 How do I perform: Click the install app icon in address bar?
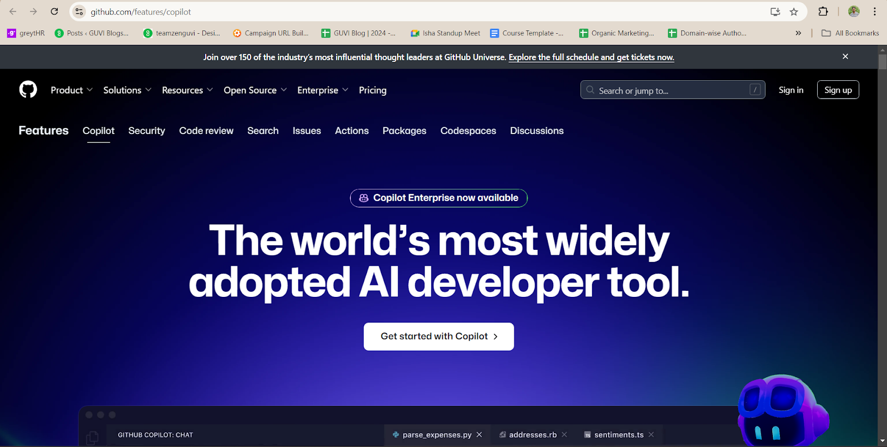775,12
